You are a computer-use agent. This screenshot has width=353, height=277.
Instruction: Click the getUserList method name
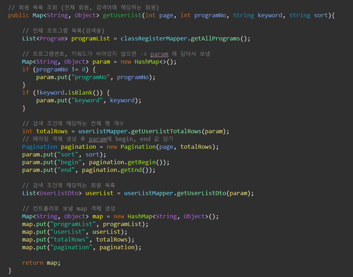[122, 15]
